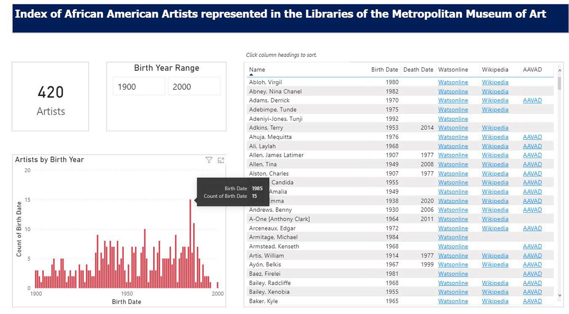Click the 1900 birth year range input
This screenshot has height=314, width=569.
(139, 86)
